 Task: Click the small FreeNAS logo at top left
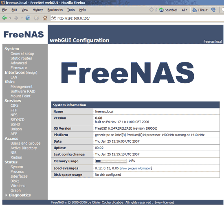tap(24, 35)
